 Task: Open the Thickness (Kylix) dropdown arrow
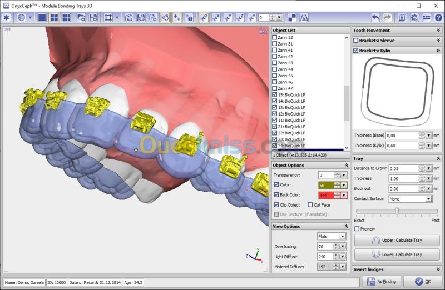[428, 146]
